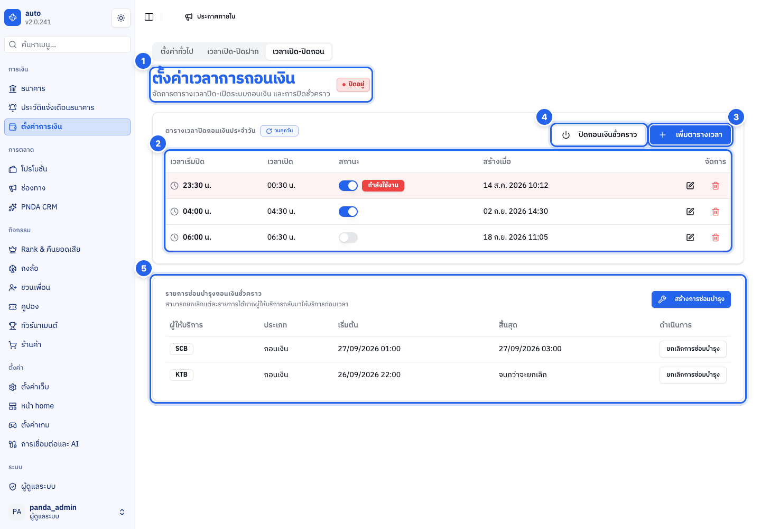The image size is (761, 529).
Task: Click the ปิดอยู่ status badge
Action: [x=353, y=85]
